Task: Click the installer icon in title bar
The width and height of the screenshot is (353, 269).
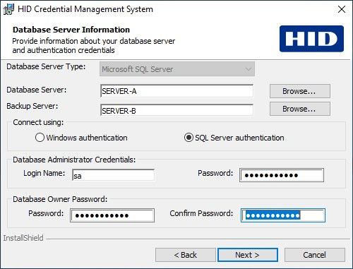Action: tap(8, 9)
